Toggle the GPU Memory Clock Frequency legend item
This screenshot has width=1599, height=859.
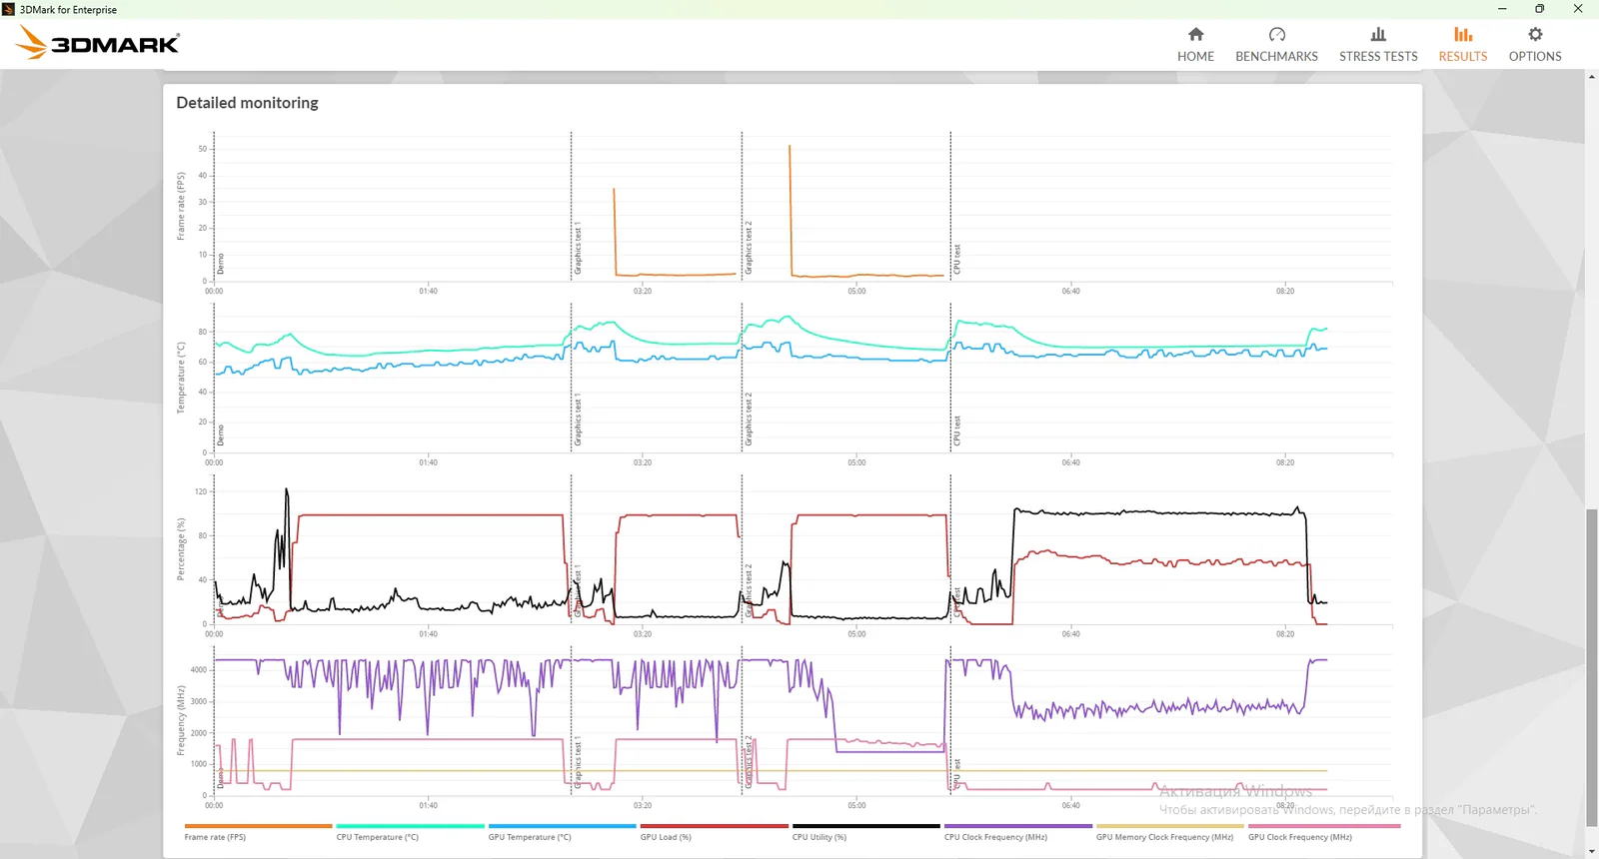(x=1169, y=832)
